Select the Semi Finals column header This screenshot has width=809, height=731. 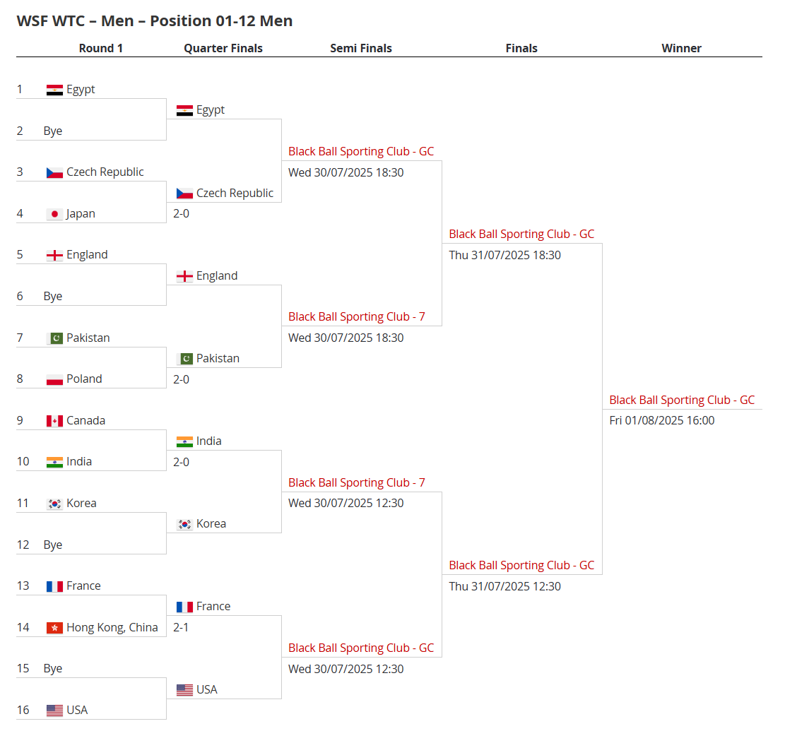point(361,48)
